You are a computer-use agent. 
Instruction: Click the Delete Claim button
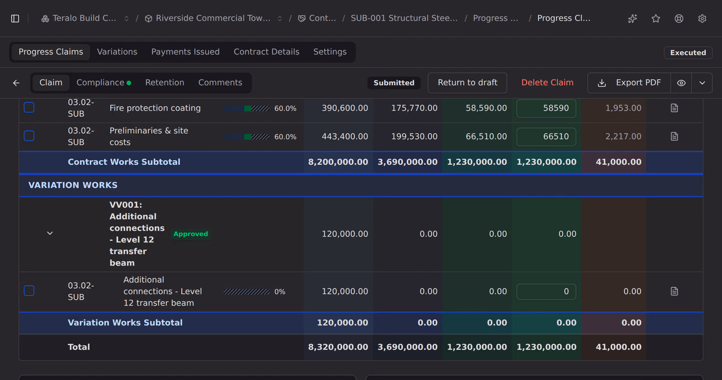coord(547,83)
